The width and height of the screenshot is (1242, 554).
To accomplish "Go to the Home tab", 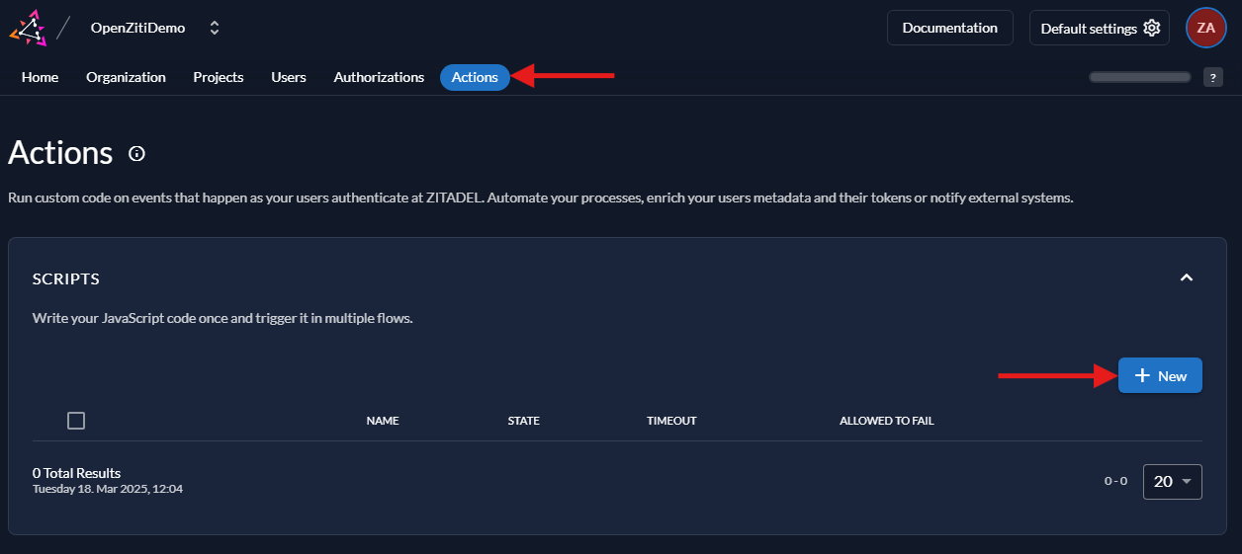I will pyautogui.click(x=40, y=77).
